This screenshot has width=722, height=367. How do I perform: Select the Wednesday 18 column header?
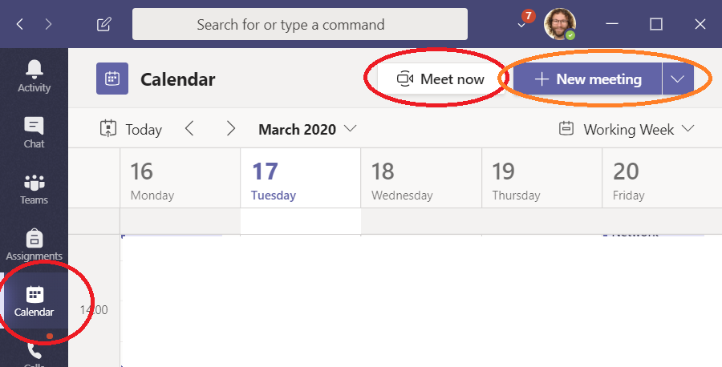click(421, 178)
